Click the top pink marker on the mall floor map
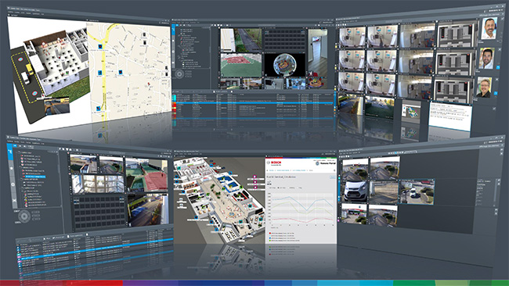Image resolution: width=509 pixels, height=286 pixels. pos(254,177)
